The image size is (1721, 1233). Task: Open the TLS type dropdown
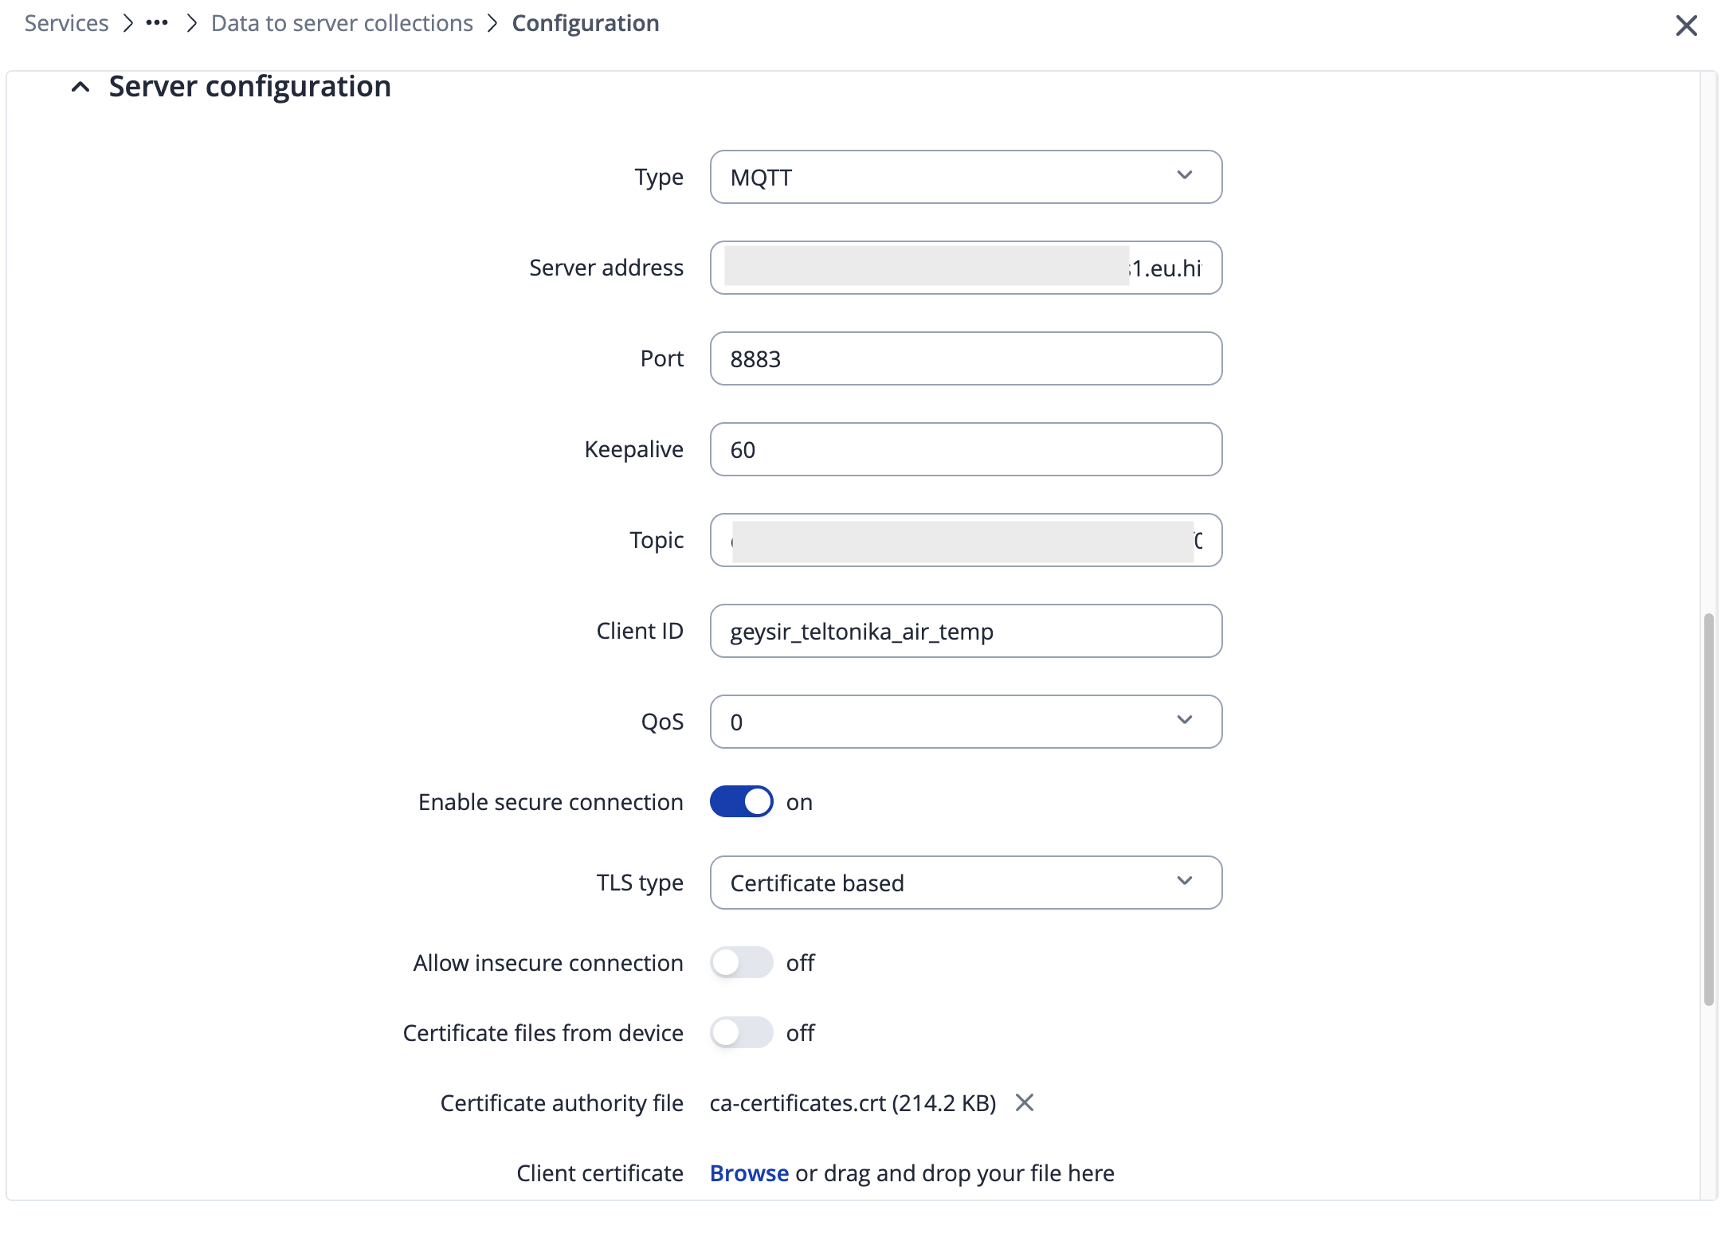pyautogui.click(x=966, y=883)
